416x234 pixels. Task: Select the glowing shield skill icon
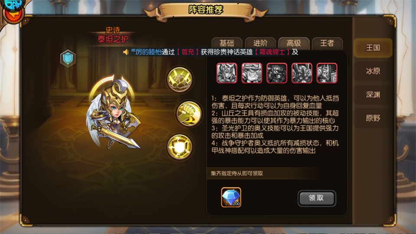point(180,147)
